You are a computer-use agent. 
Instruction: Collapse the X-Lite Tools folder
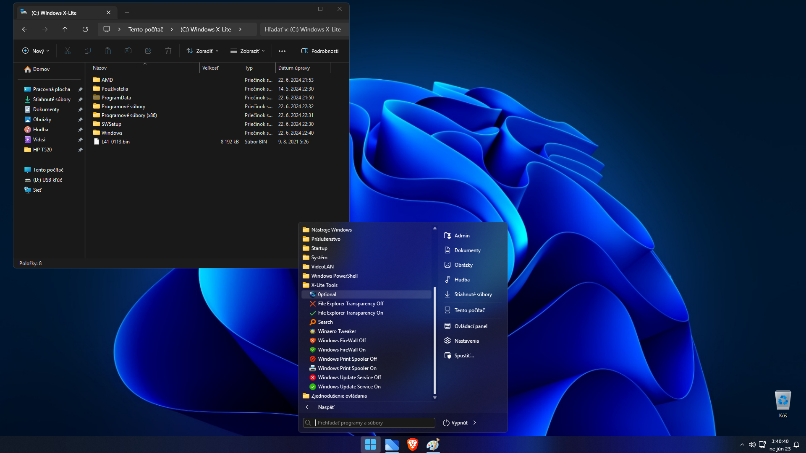click(324, 285)
